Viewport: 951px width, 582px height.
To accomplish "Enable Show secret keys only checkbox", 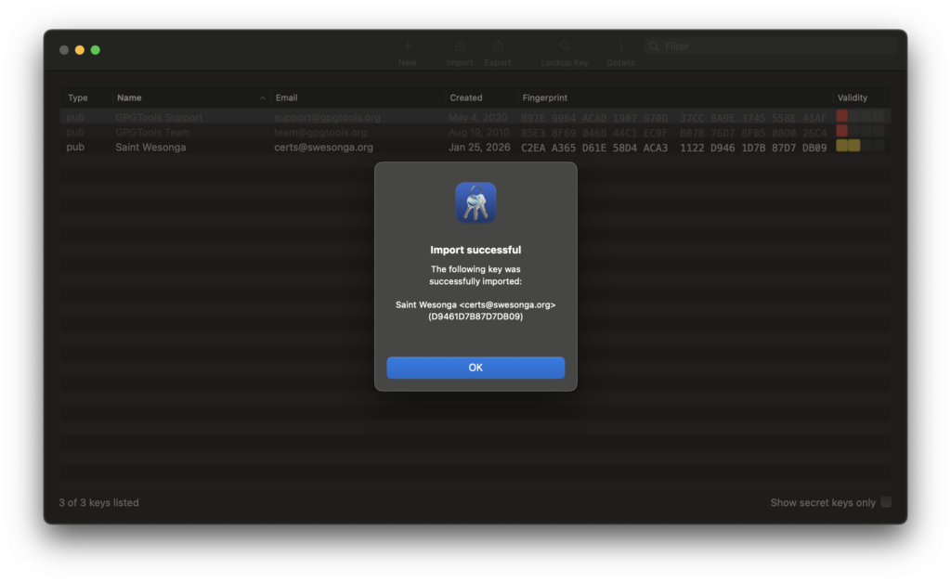I will tap(886, 502).
